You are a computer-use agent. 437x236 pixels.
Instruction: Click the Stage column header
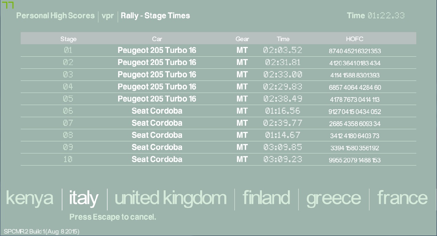click(68, 39)
